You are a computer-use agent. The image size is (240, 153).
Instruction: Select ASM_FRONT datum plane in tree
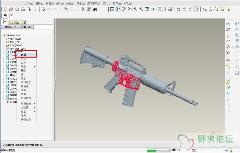point(16,45)
